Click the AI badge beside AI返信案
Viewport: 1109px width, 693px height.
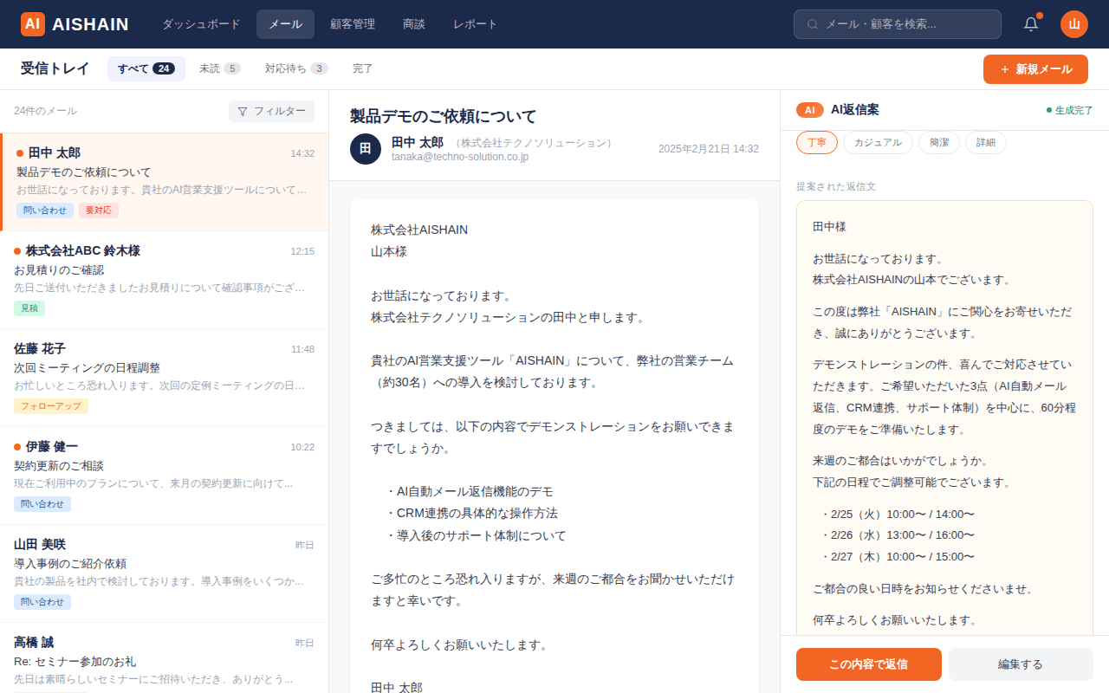[810, 110]
